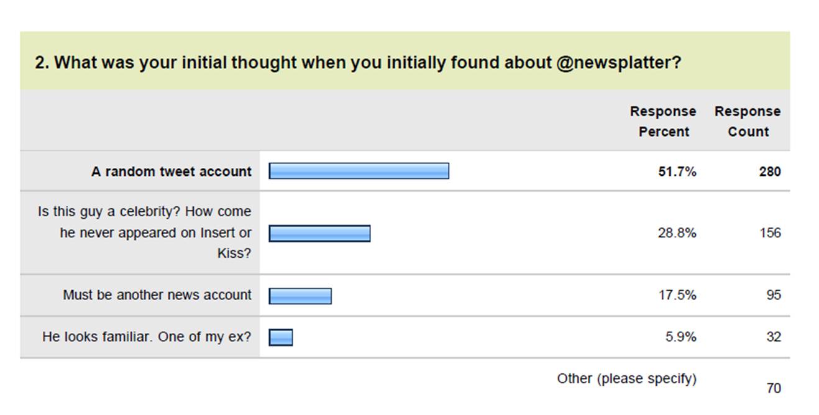The width and height of the screenshot is (819, 415).
Task: Click the shortest bar for 'He looks familiar'
Action: pyautogui.click(x=281, y=337)
